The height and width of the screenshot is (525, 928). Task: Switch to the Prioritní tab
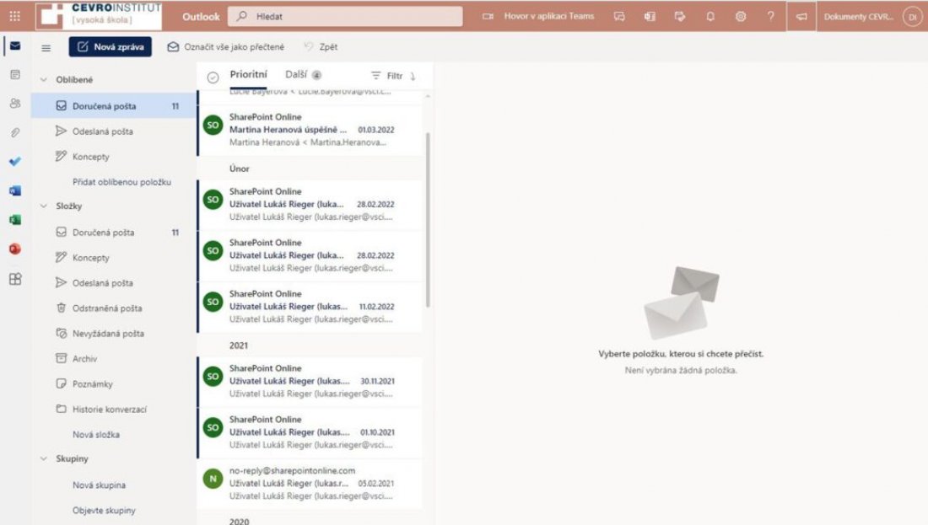click(x=249, y=74)
